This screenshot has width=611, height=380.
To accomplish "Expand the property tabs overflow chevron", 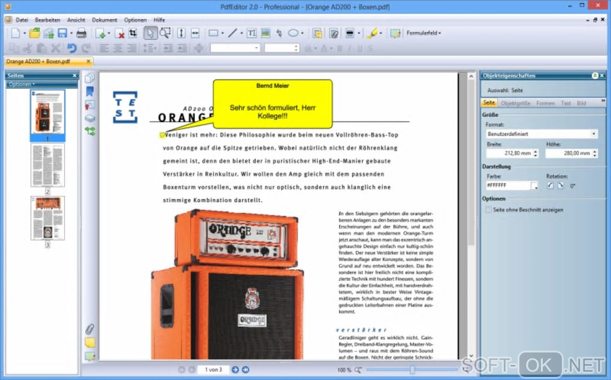I will tap(603, 101).
